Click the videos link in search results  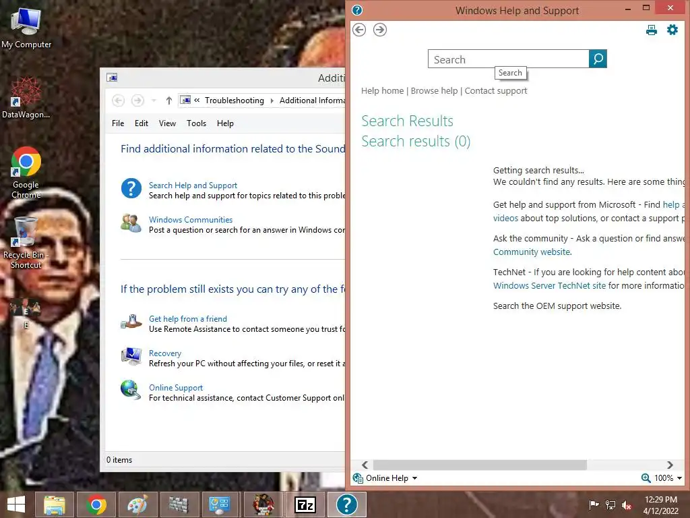point(505,218)
